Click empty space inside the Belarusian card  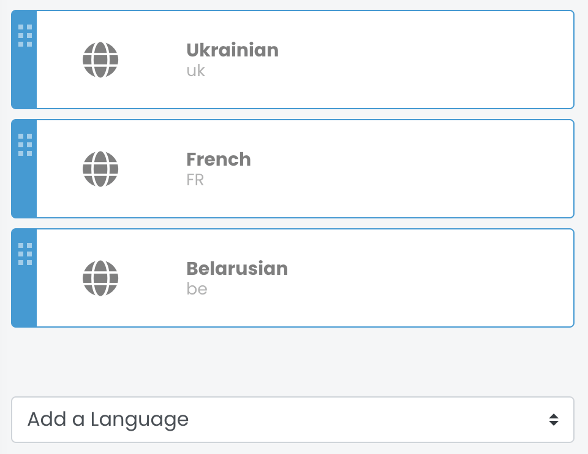tap(429, 279)
